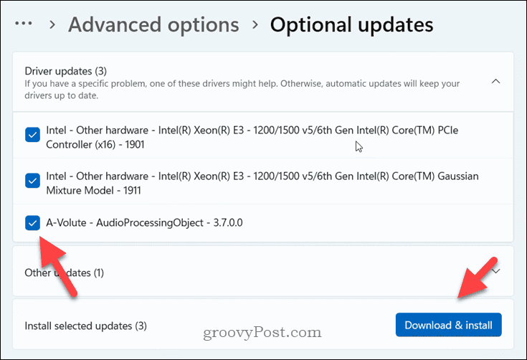Click the Other updates (1) label
Viewport: 527px width, 360px height.
click(65, 273)
